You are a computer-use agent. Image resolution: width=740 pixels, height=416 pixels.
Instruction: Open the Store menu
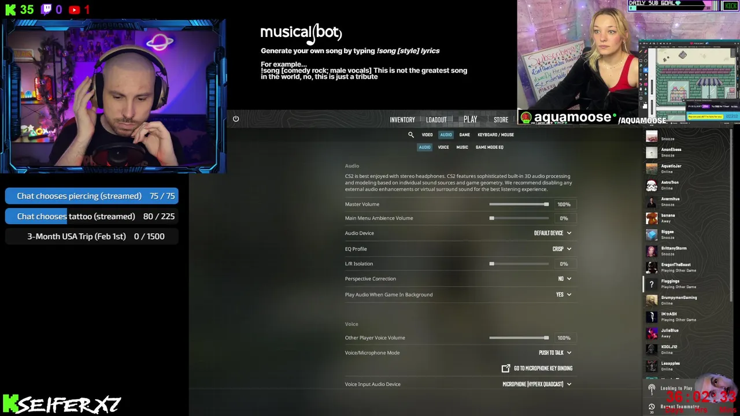tap(501, 120)
